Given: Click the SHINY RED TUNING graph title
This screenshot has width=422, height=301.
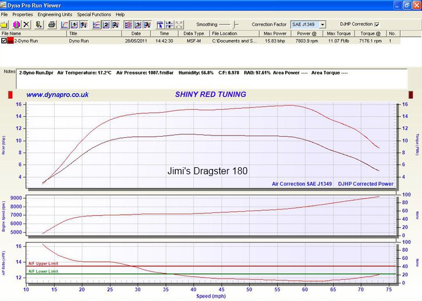Looking at the screenshot, I should [x=210, y=94].
